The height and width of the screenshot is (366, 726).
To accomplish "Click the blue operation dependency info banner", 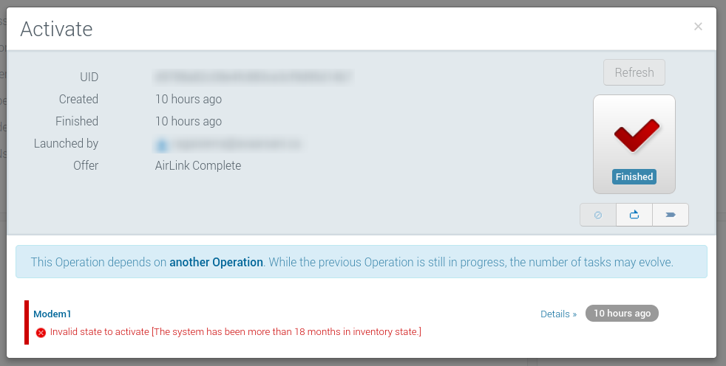I will (x=362, y=262).
